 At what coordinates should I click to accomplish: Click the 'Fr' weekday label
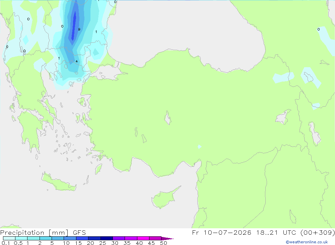pos(195,233)
